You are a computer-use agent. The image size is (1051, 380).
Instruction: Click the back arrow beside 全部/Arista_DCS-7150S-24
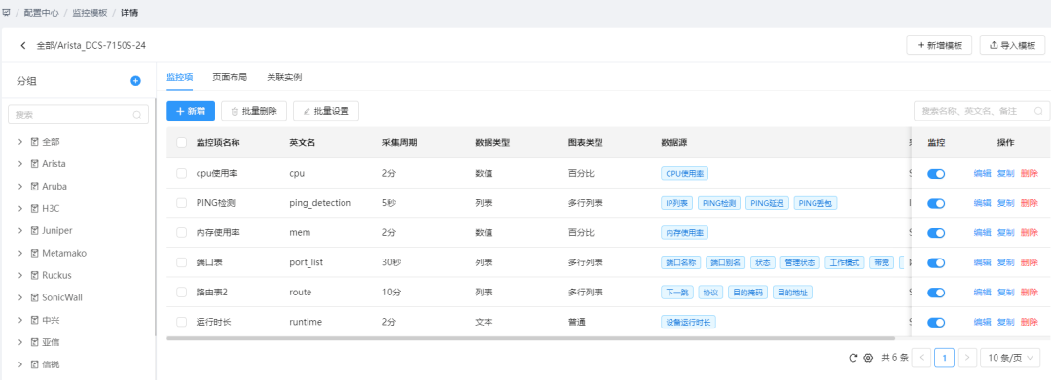pyautogui.click(x=23, y=46)
